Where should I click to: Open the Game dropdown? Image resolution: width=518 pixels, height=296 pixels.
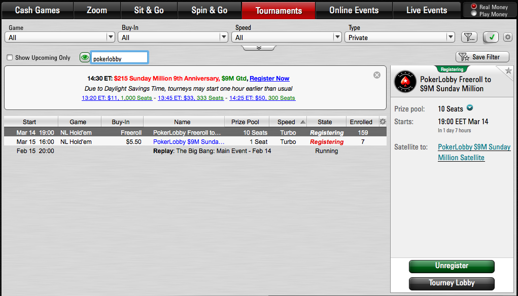point(60,38)
